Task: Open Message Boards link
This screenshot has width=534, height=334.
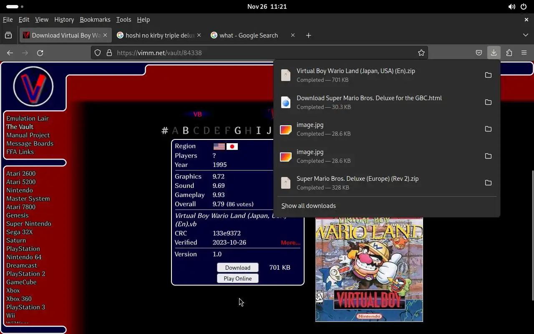Action: (x=30, y=144)
